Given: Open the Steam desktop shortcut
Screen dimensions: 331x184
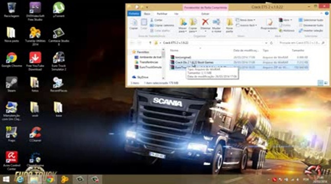Looking at the screenshot, I should [x=11, y=84].
